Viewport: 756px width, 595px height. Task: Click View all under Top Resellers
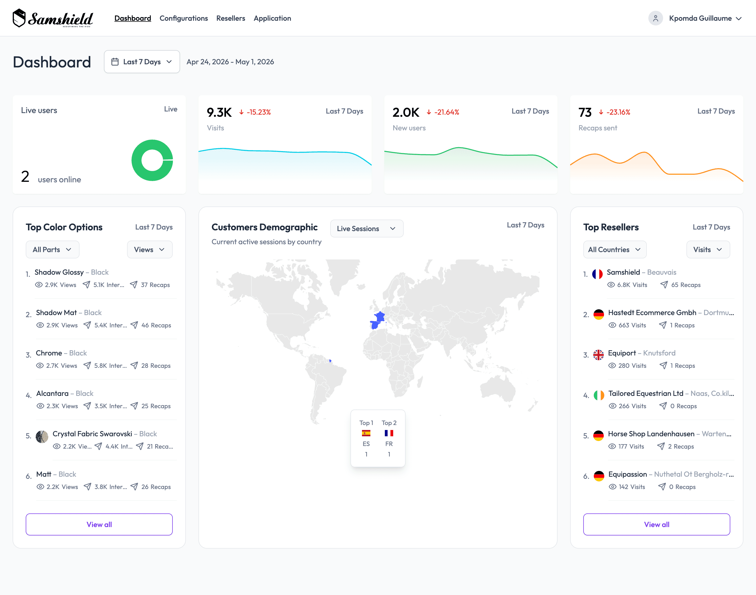coord(657,525)
